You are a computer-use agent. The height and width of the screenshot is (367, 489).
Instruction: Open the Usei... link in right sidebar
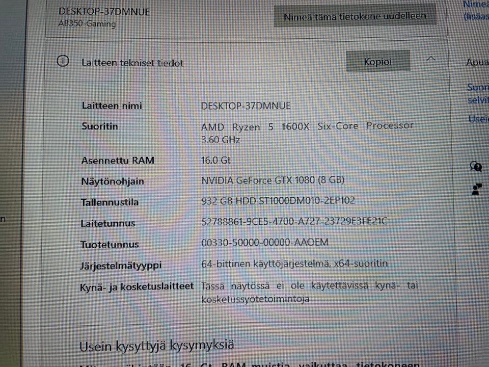click(x=478, y=119)
